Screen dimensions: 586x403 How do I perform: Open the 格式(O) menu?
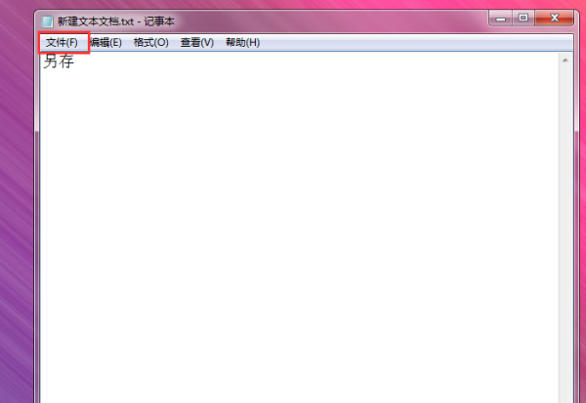(151, 43)
